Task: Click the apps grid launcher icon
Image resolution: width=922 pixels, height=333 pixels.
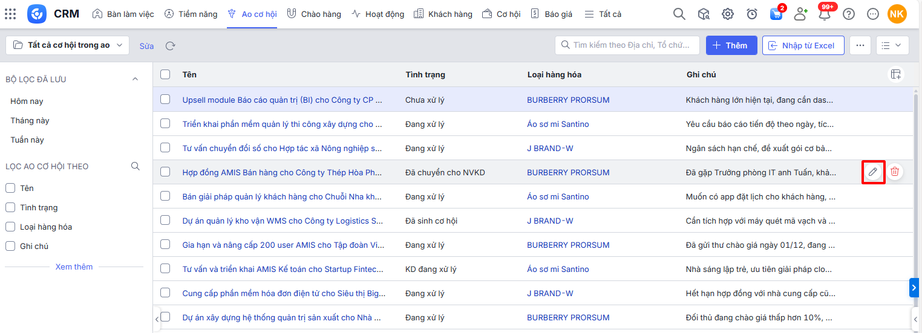Action: tap(10, 14)
